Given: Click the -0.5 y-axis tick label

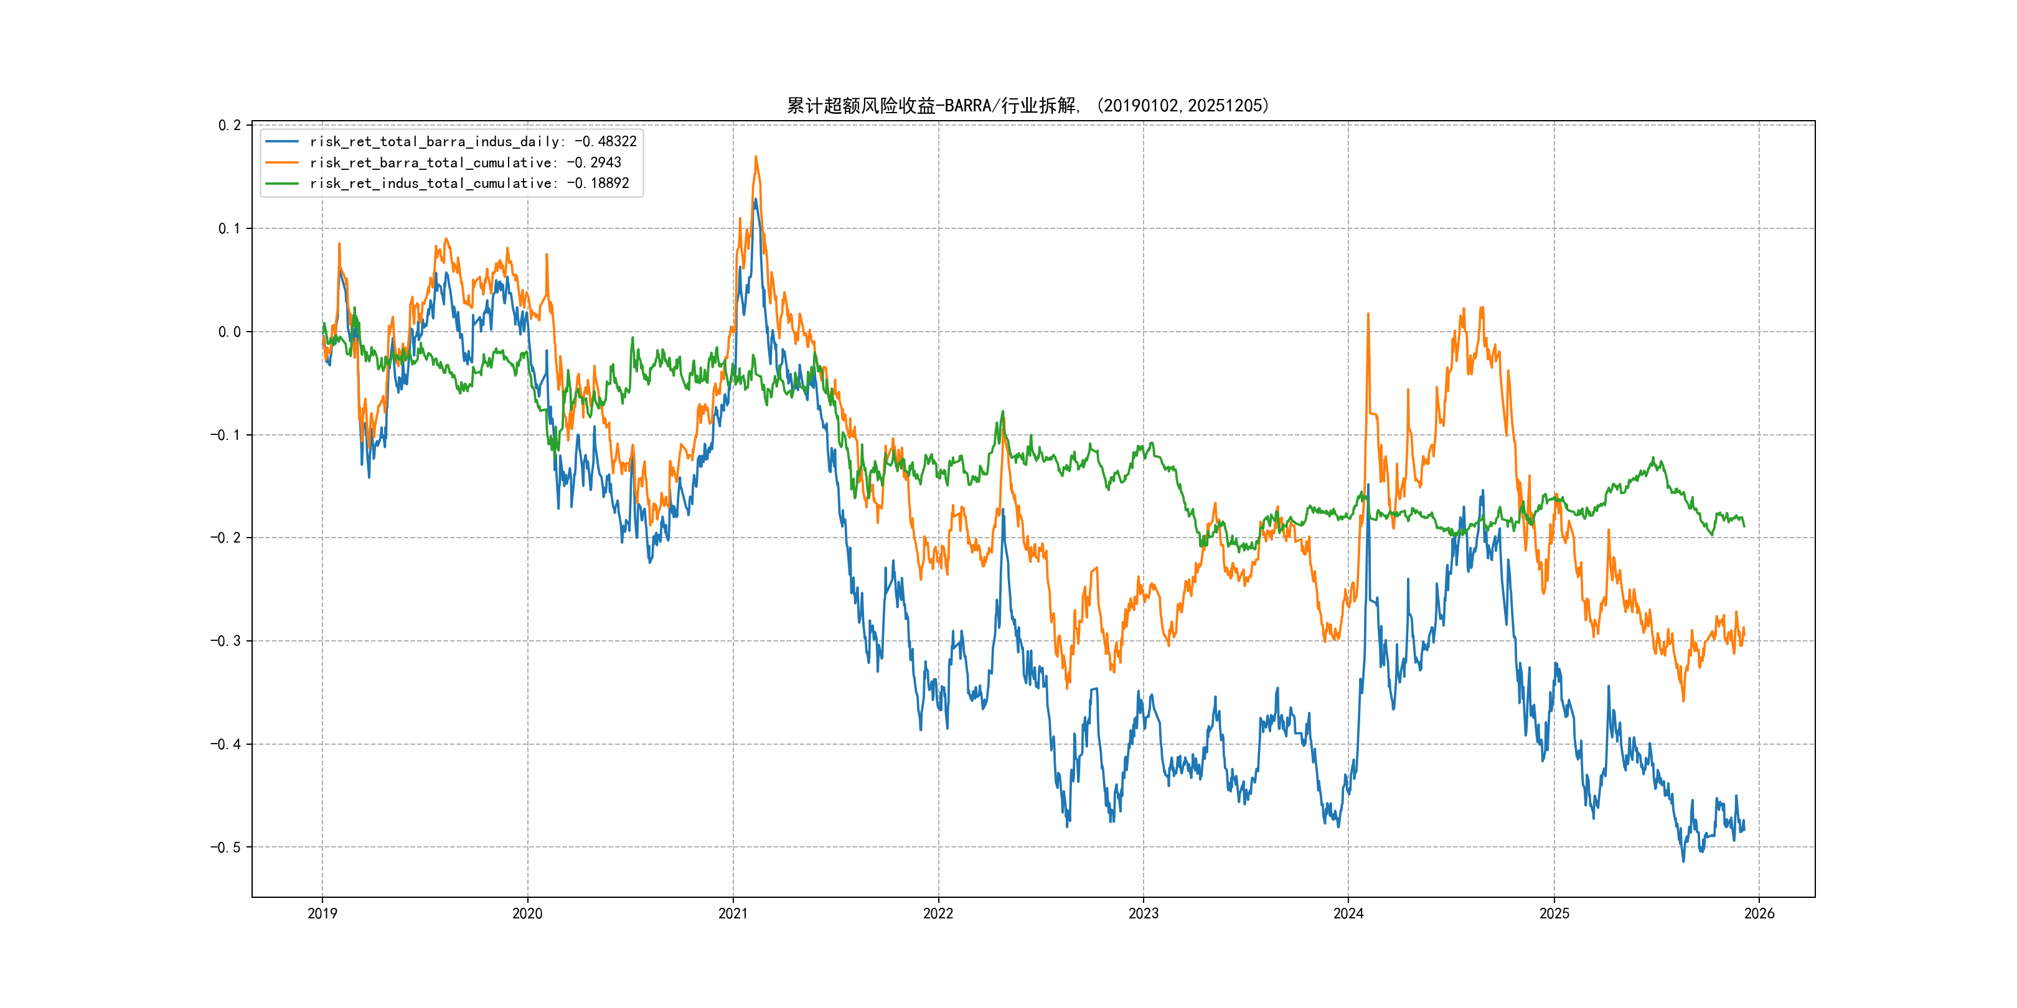Looking at the screenshot, I should [x=225, y=847].
